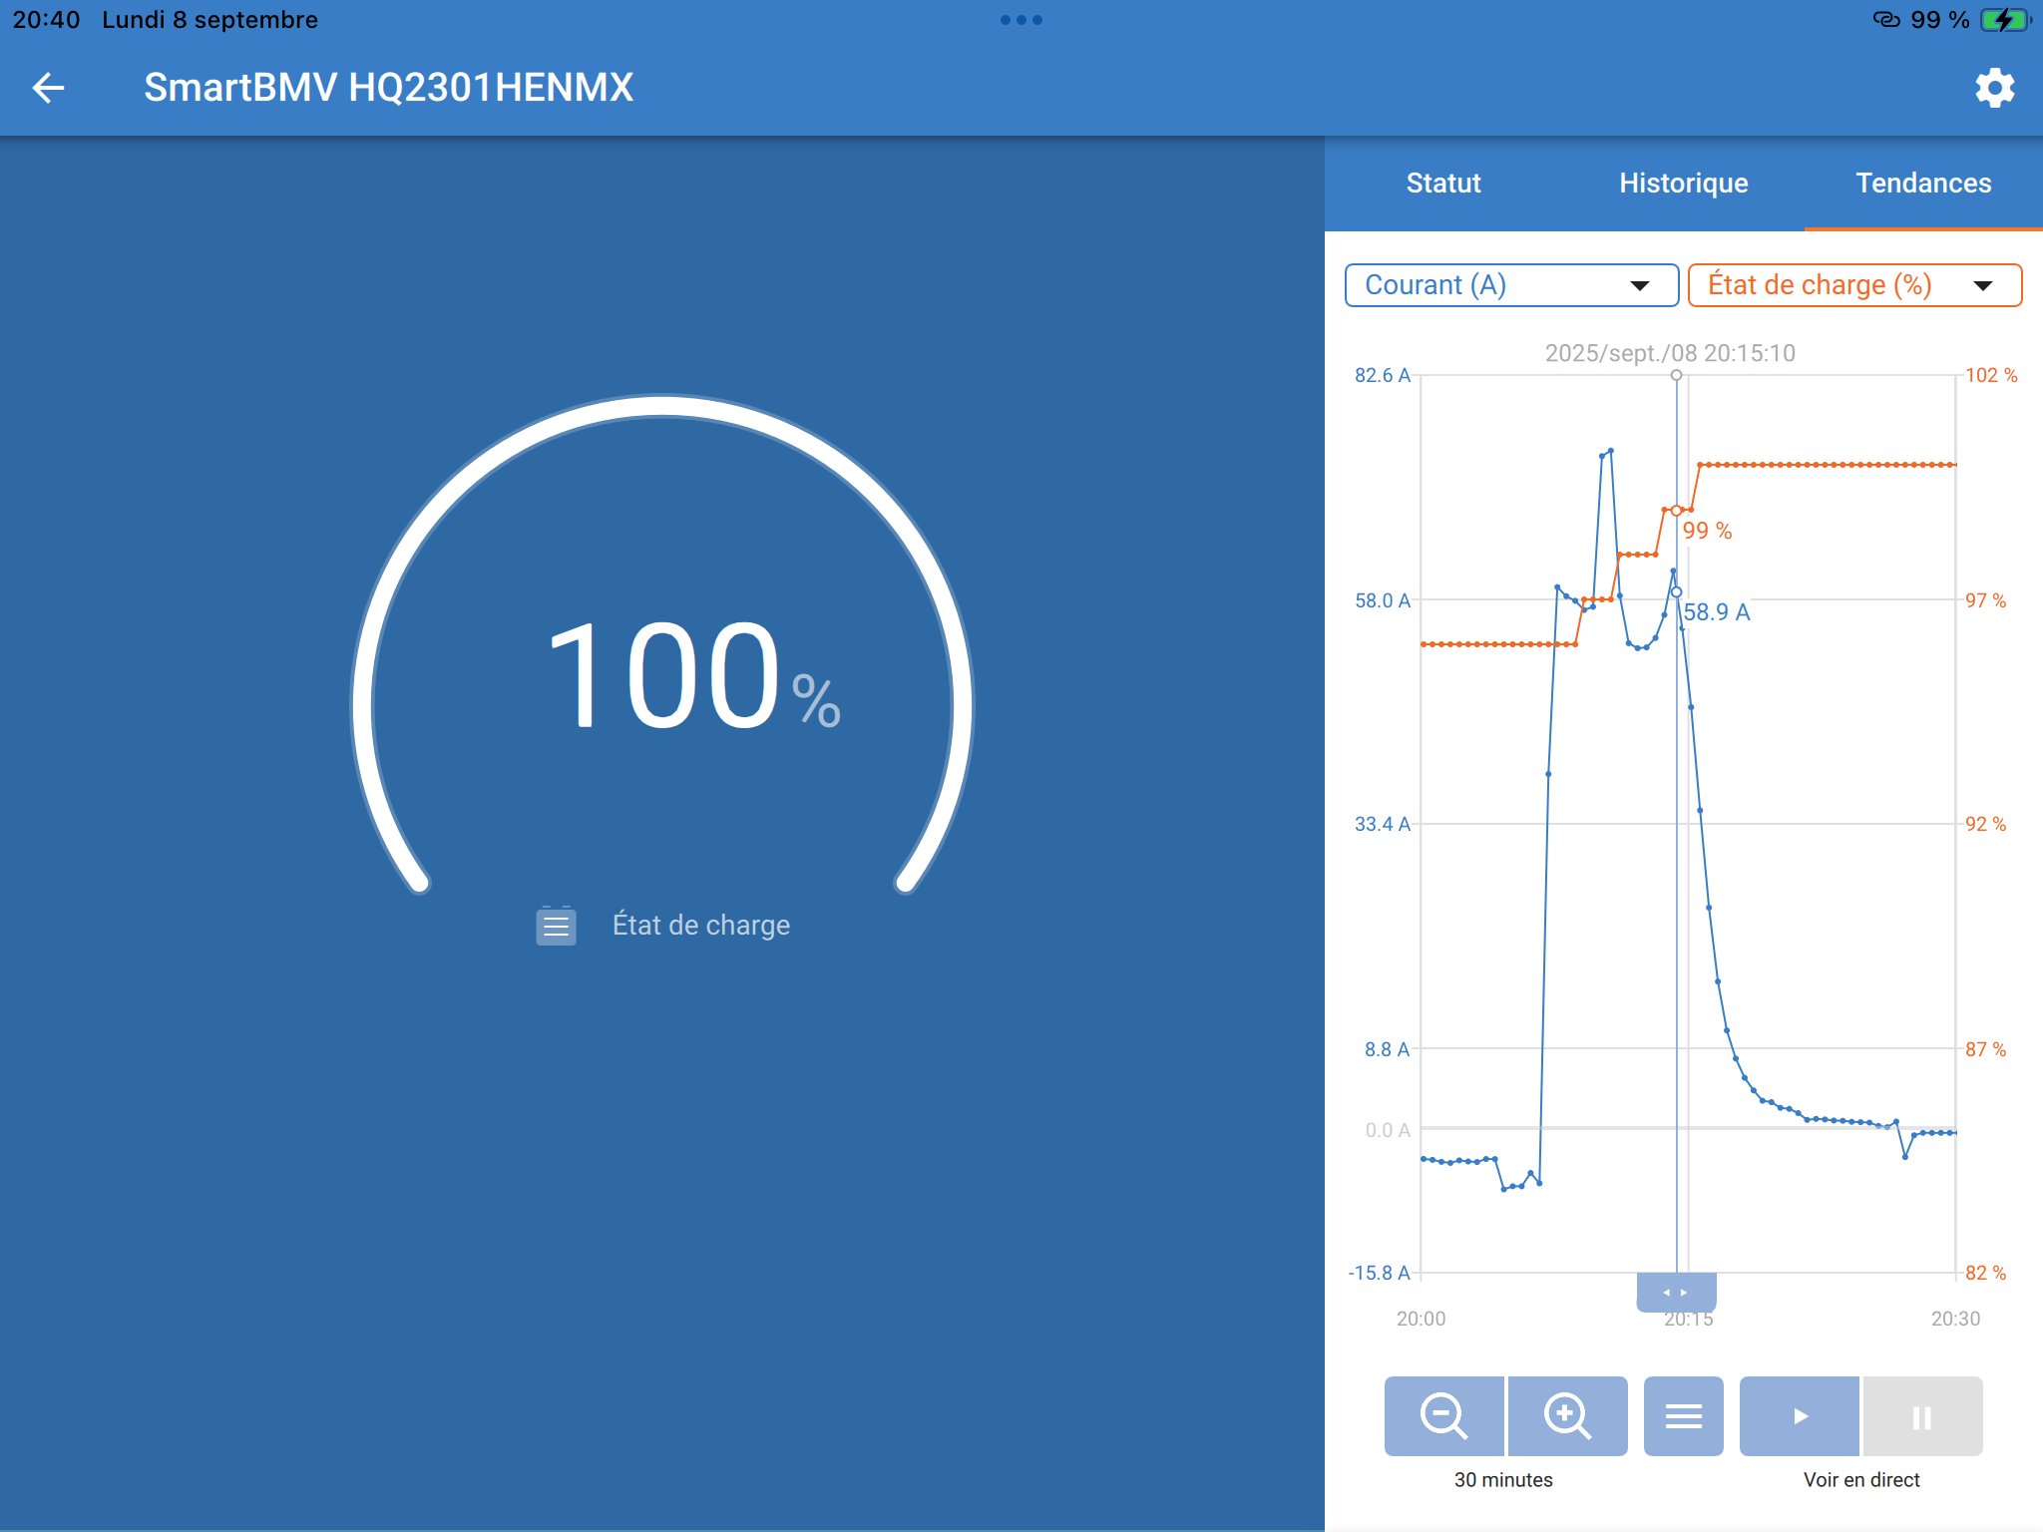Zoom in the trends graph
This screenshot has width=2043, height=1532.
tap(1567, 1415)
